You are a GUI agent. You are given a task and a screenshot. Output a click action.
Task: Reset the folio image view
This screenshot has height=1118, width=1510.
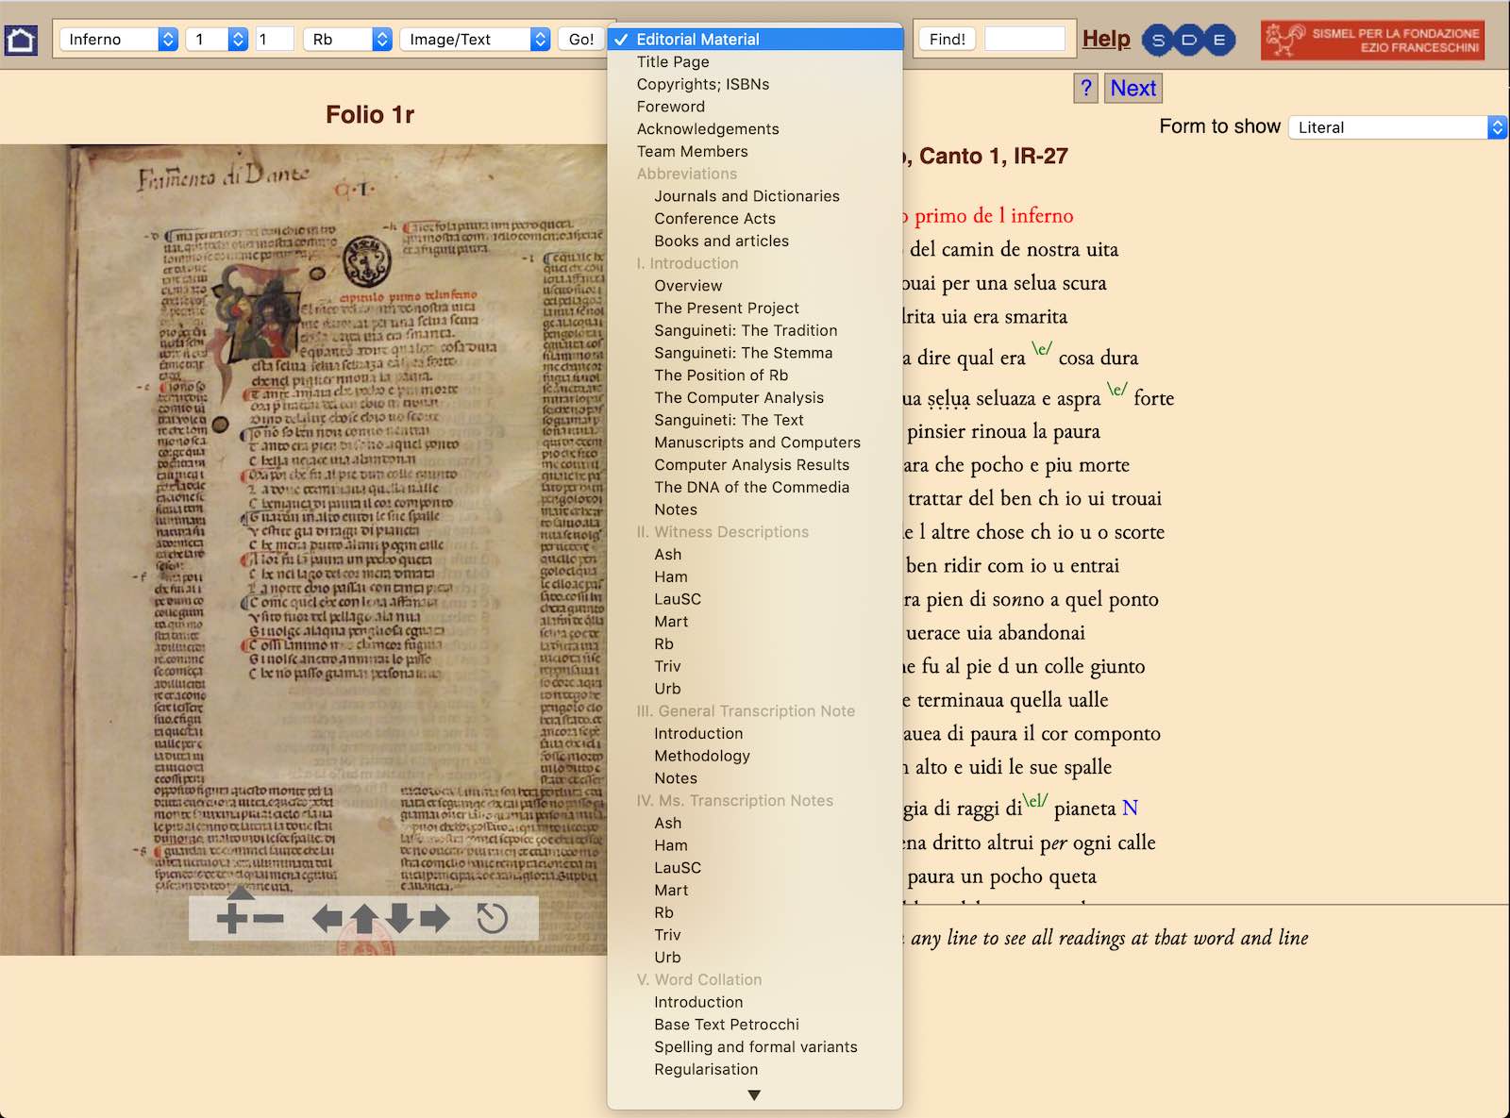(492, 918)
